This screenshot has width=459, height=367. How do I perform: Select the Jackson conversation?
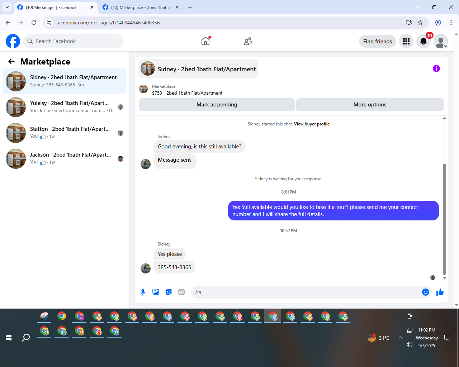click(65, 159)
